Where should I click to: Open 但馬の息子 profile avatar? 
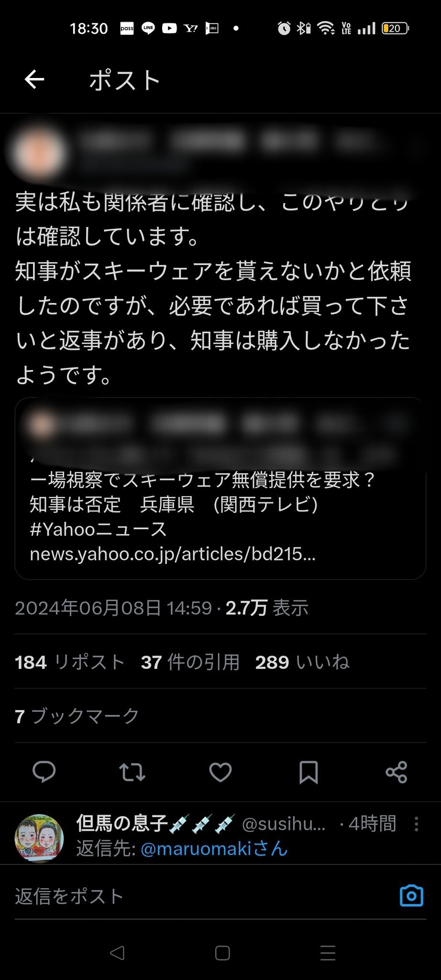coord(39,838)
